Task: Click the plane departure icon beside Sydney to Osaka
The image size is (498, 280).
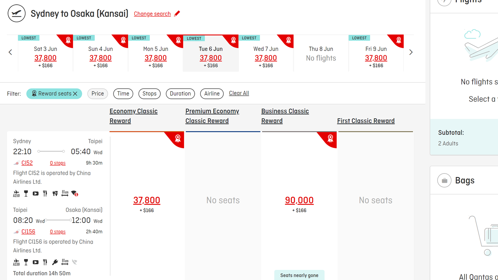Action: coord(16,13)
